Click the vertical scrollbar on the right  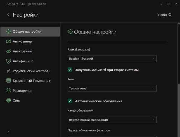[x=179, y=54]
